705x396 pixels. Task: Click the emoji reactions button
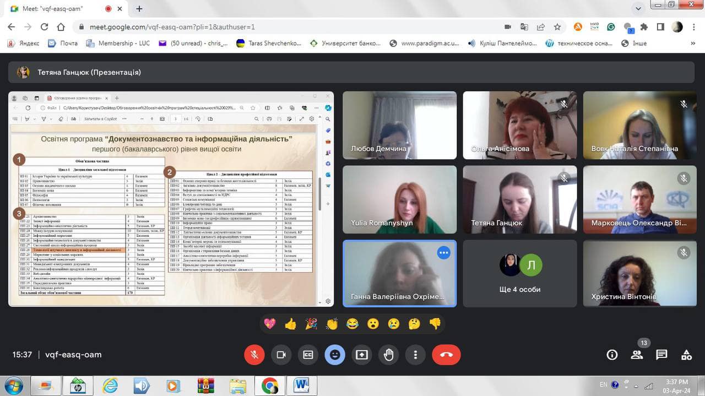(x=335, y=355)
